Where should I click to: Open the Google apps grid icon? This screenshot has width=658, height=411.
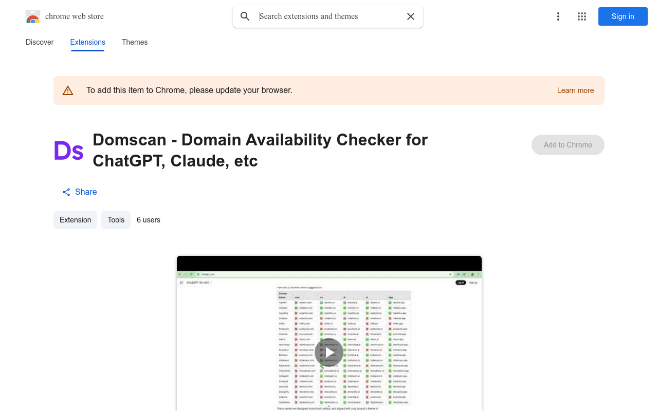[x=582, y=16]
